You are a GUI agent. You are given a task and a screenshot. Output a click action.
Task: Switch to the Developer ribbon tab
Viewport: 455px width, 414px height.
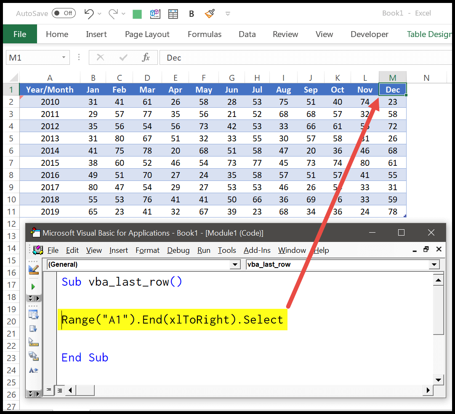coord(369,34)
